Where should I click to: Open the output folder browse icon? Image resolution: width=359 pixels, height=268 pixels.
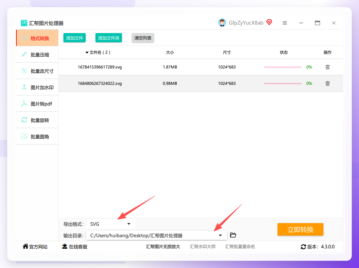[233, 235]
